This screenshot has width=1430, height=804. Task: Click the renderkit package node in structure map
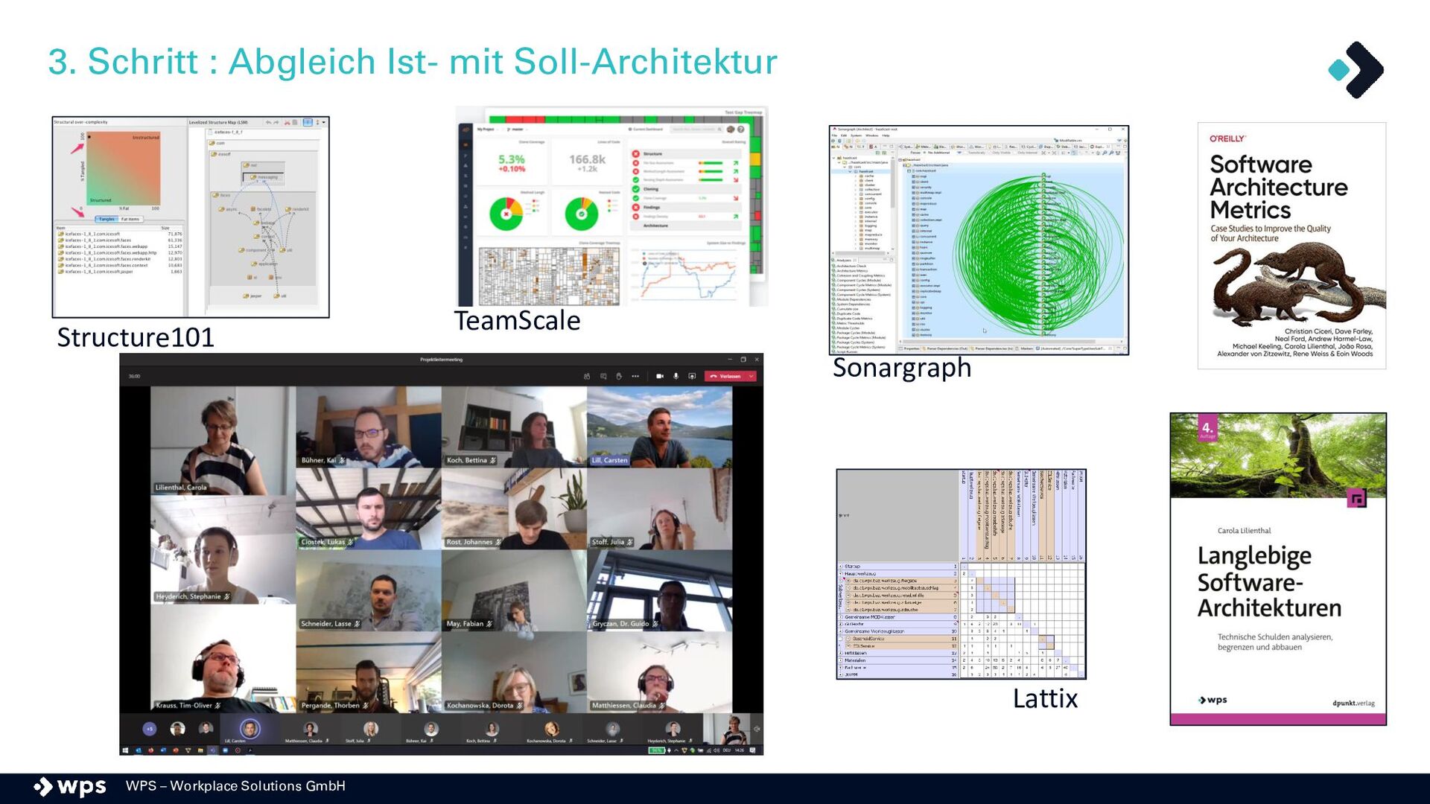click(297, 209)
